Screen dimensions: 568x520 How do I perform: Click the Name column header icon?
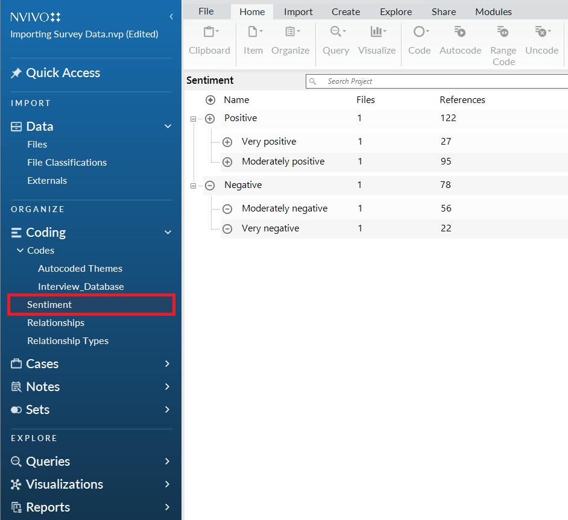coord(210,100)
